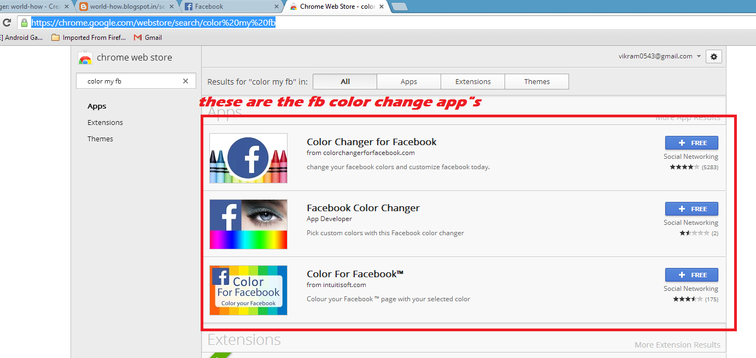Switch to the Extensions results filter
This screenshot has width=756, height=358.
coord(472,81)
